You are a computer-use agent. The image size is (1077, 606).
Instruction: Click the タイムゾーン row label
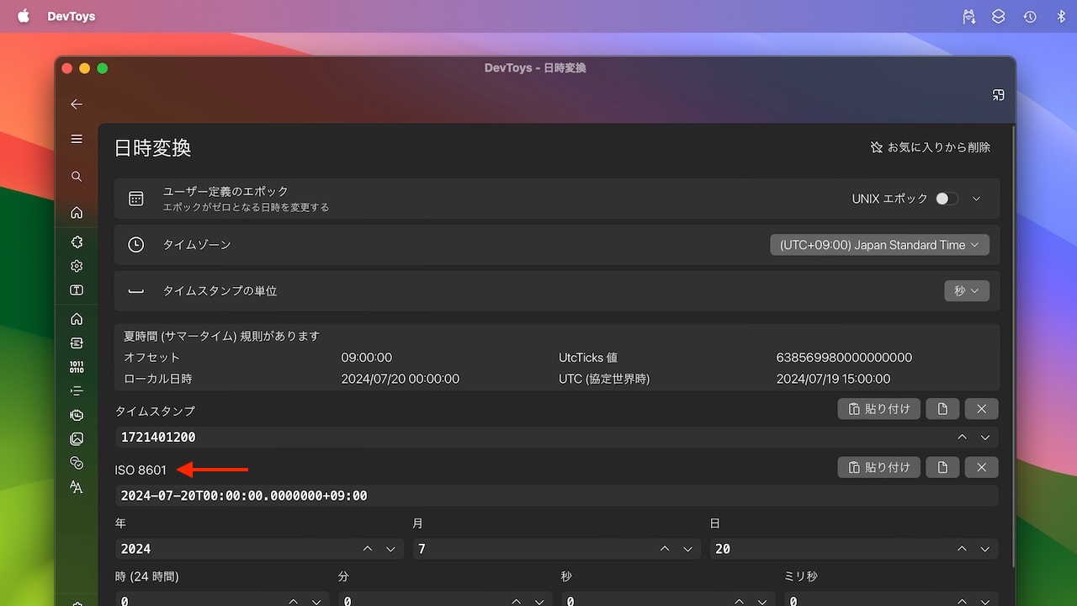(x=197, y=245)
